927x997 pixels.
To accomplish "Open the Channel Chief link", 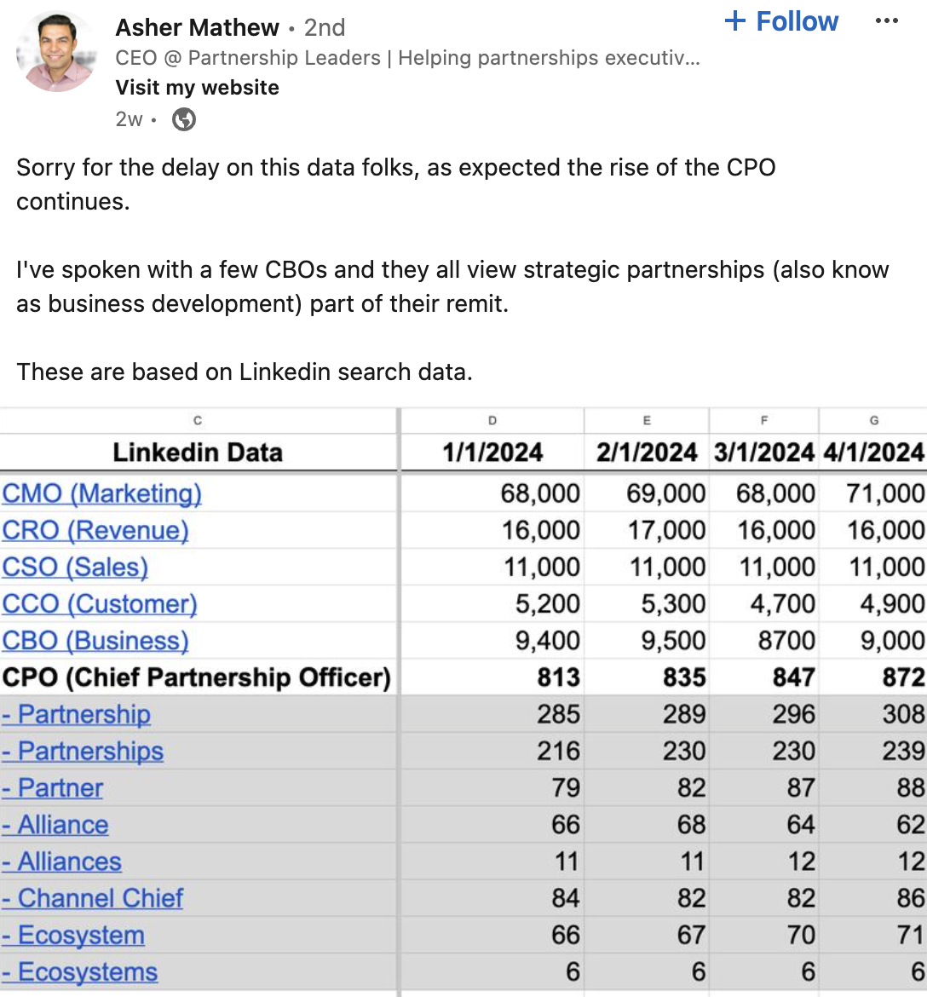I will tap(94, 898).
